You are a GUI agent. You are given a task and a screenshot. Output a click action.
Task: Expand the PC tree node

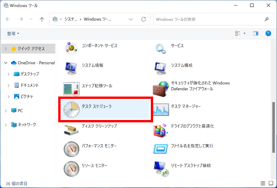point(5,111)
